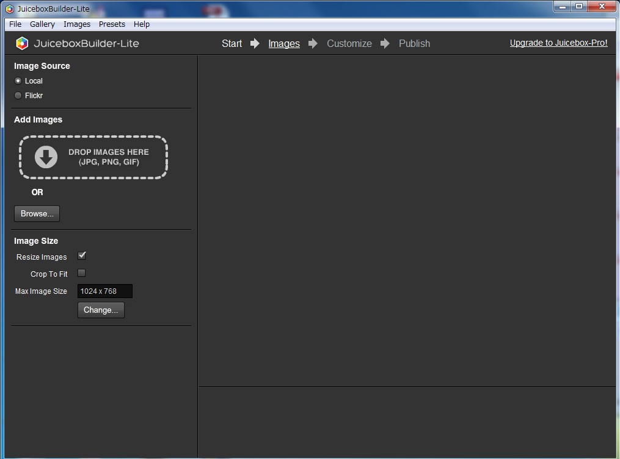The width and height of the screenshot is (620, 459).
Task: Click the download arrow icon in drop zone
Action: click(46, 157)
